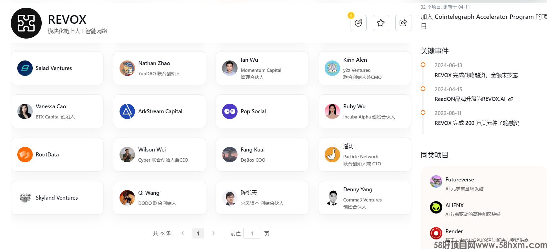The image size is (547, 249).
Task: Open Nathan Zhao's name link
Action: pos(154,63)
